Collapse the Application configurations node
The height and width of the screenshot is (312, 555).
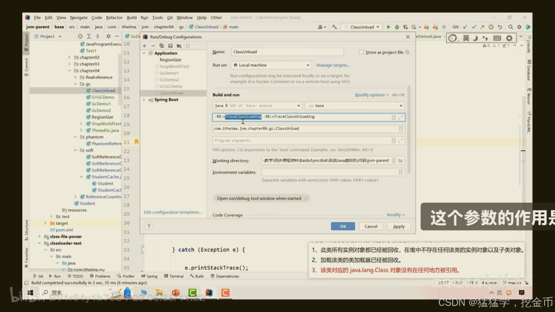(144, 53)
